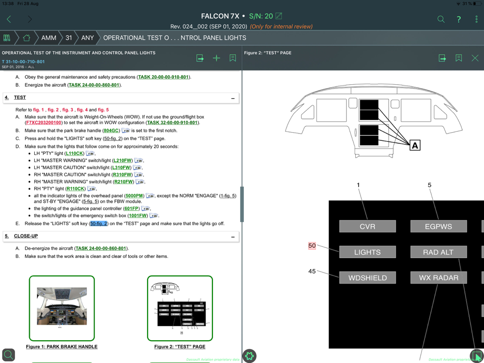Open fig. 5 reference link
484x363 pixels.
click(x=103, y=109)
